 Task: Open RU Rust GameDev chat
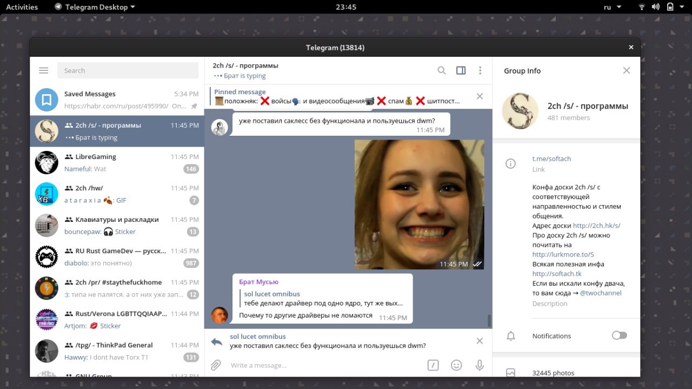click(117, 257)
